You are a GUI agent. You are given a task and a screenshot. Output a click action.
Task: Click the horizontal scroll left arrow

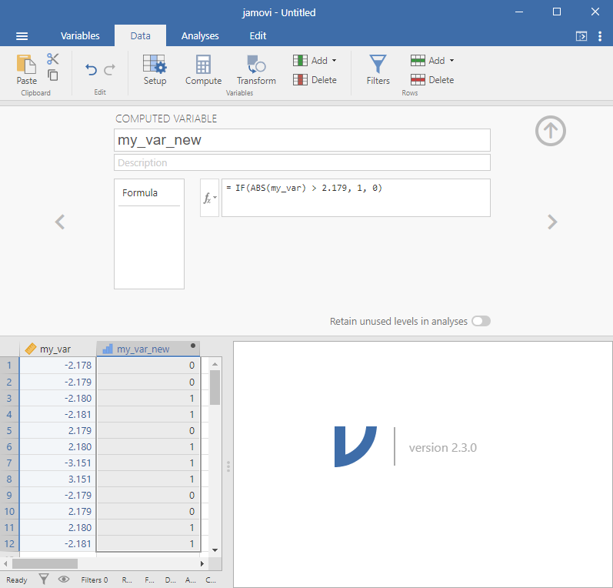tap(5, 563)
